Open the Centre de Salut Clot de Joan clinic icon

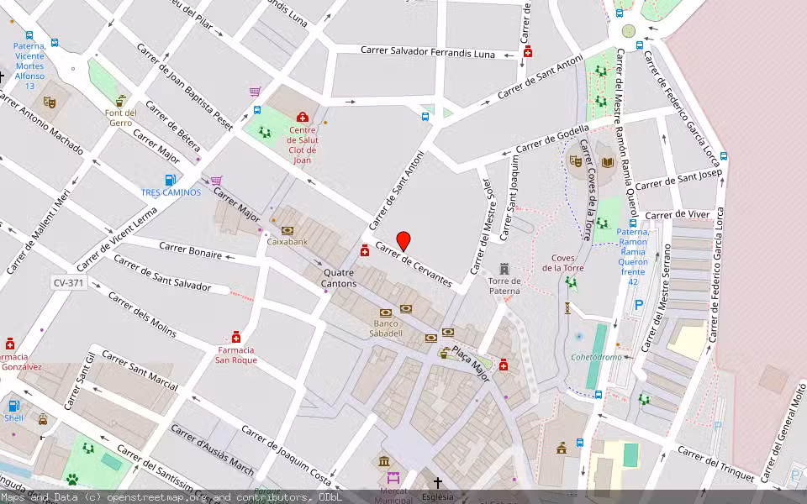302,117
